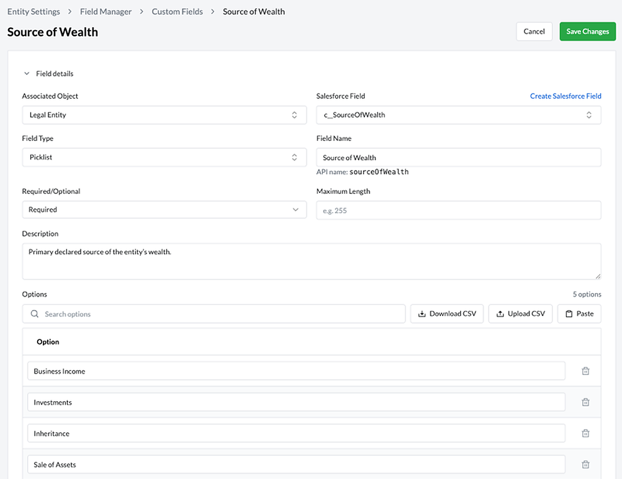Go to Entity Settings breadcrumb
The height and width of the screenshot is (479, 622).
point(33,12)
